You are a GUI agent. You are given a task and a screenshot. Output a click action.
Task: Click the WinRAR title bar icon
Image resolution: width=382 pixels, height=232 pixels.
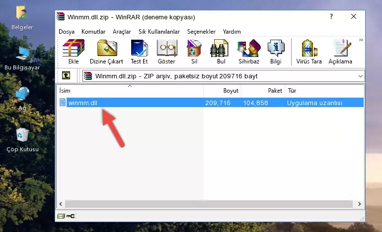pos(61,16)
